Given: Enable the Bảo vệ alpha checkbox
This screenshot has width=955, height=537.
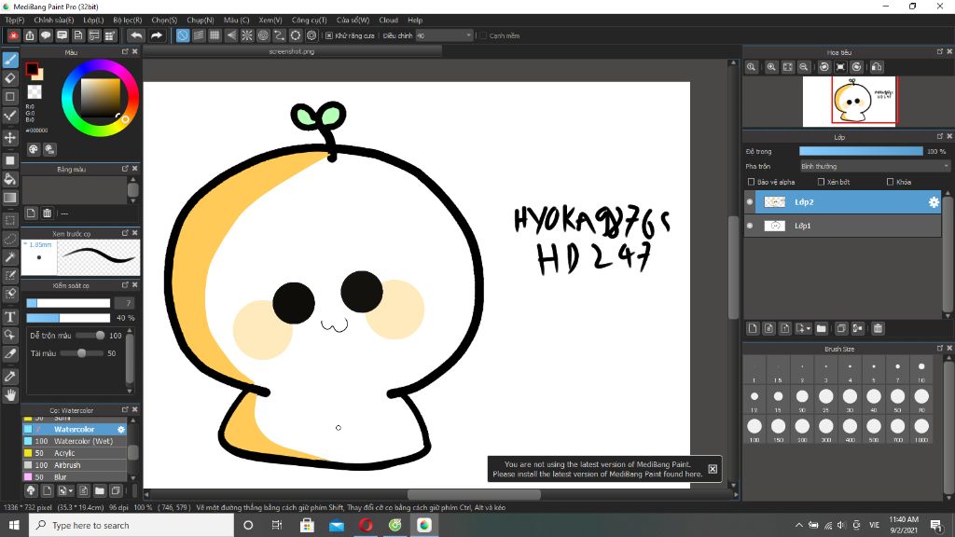Looking at the screenshot, I should tap(752, 182).
